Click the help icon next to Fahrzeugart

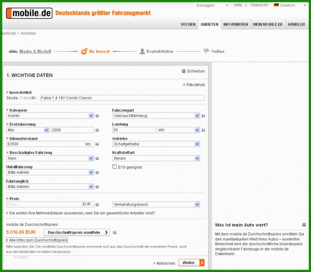pyautogui.click(x=203, y=116)
